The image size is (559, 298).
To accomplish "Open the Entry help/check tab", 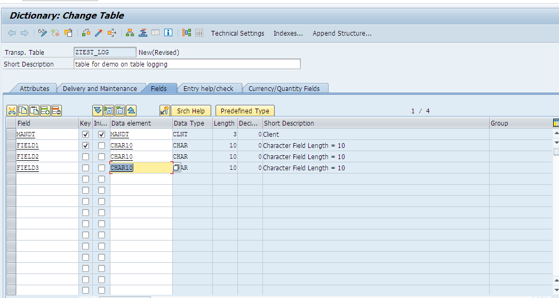I will (208, 88).
